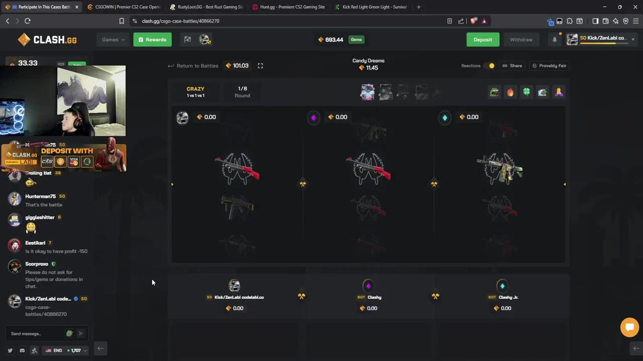Open the Twitter link in chat footer

pyautogui.click(x=10, y=350)
